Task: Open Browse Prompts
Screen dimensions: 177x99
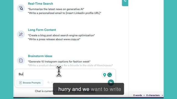Action: 30,83
